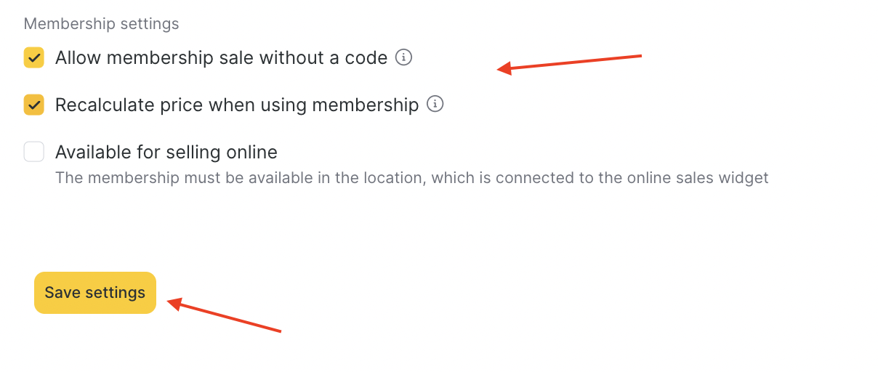This screenshot has height=372, width=878.
Task: Uncheck Allow membership sale without a code
Action: pos(34,57)
